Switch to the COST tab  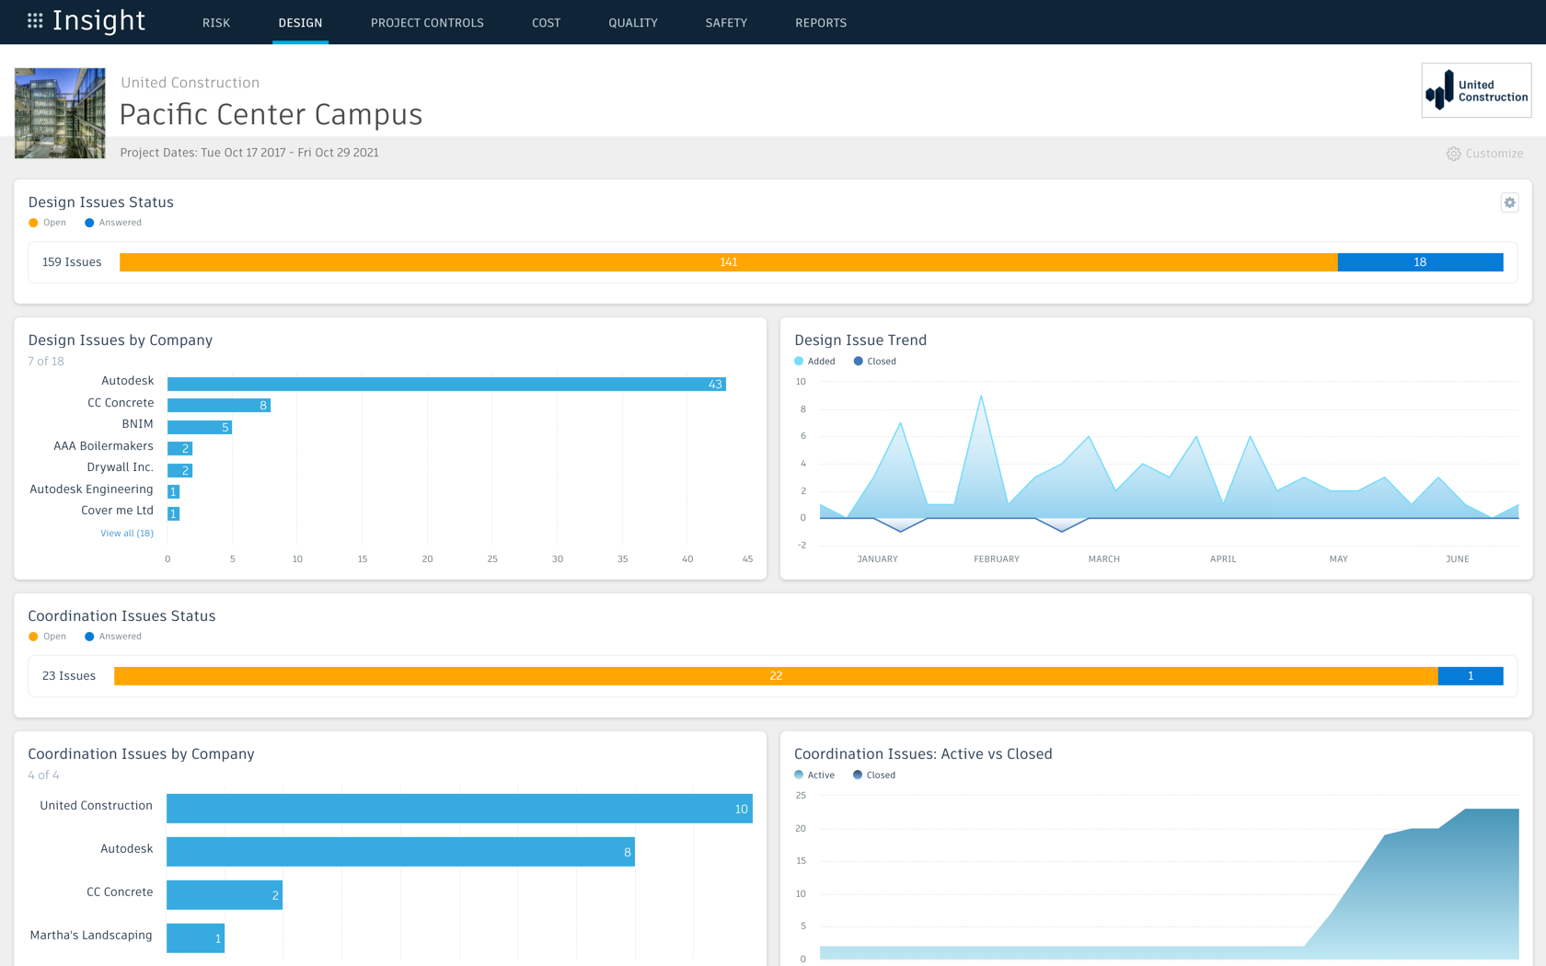[546, 22]
